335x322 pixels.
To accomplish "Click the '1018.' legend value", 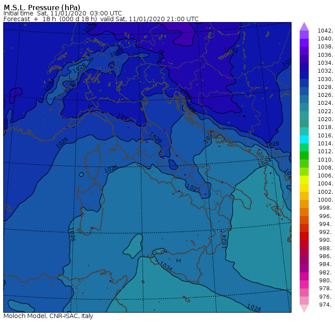I will (x=325, y=127).
